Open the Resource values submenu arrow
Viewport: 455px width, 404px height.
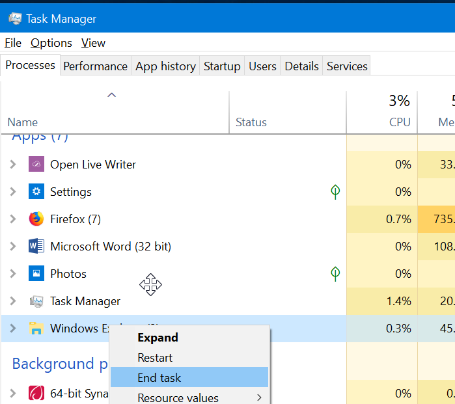[x=259, y=397]
